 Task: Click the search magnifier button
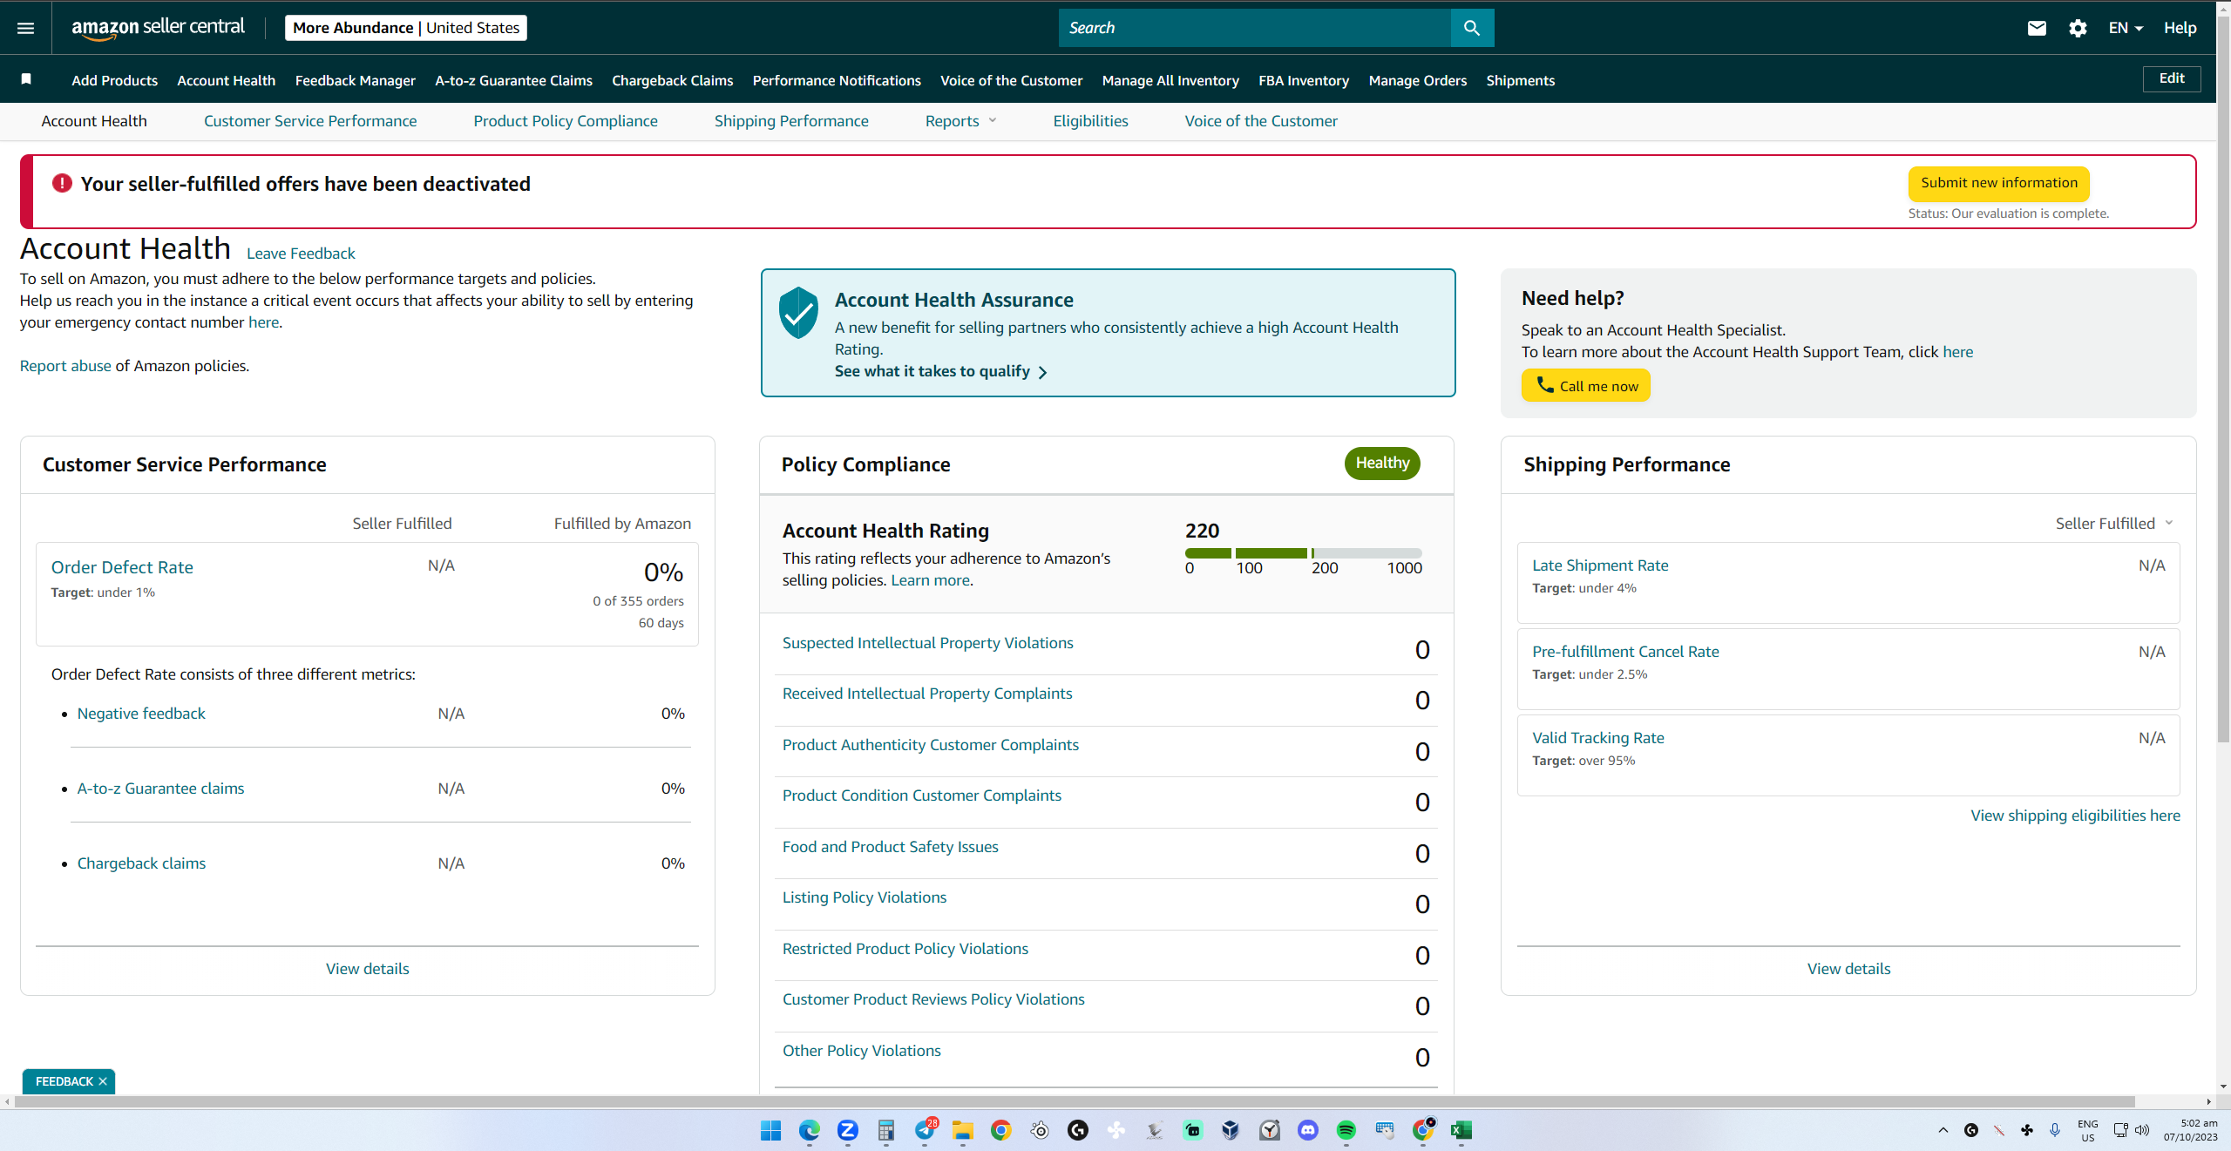coord(1472,28)
